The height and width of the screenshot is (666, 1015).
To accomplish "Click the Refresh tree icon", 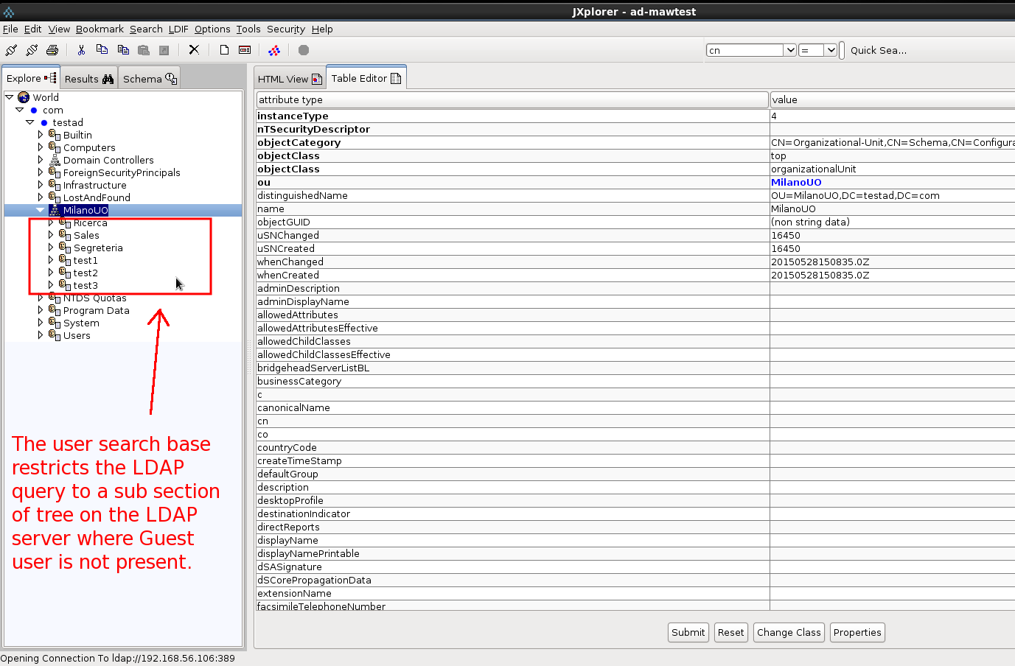I will (x=274, y=50).
